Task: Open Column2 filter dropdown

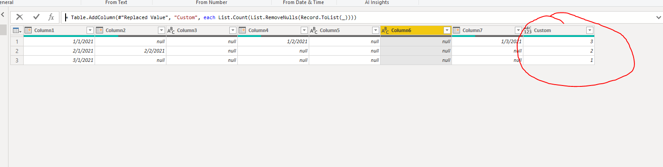Action: [x=161, y=30]
